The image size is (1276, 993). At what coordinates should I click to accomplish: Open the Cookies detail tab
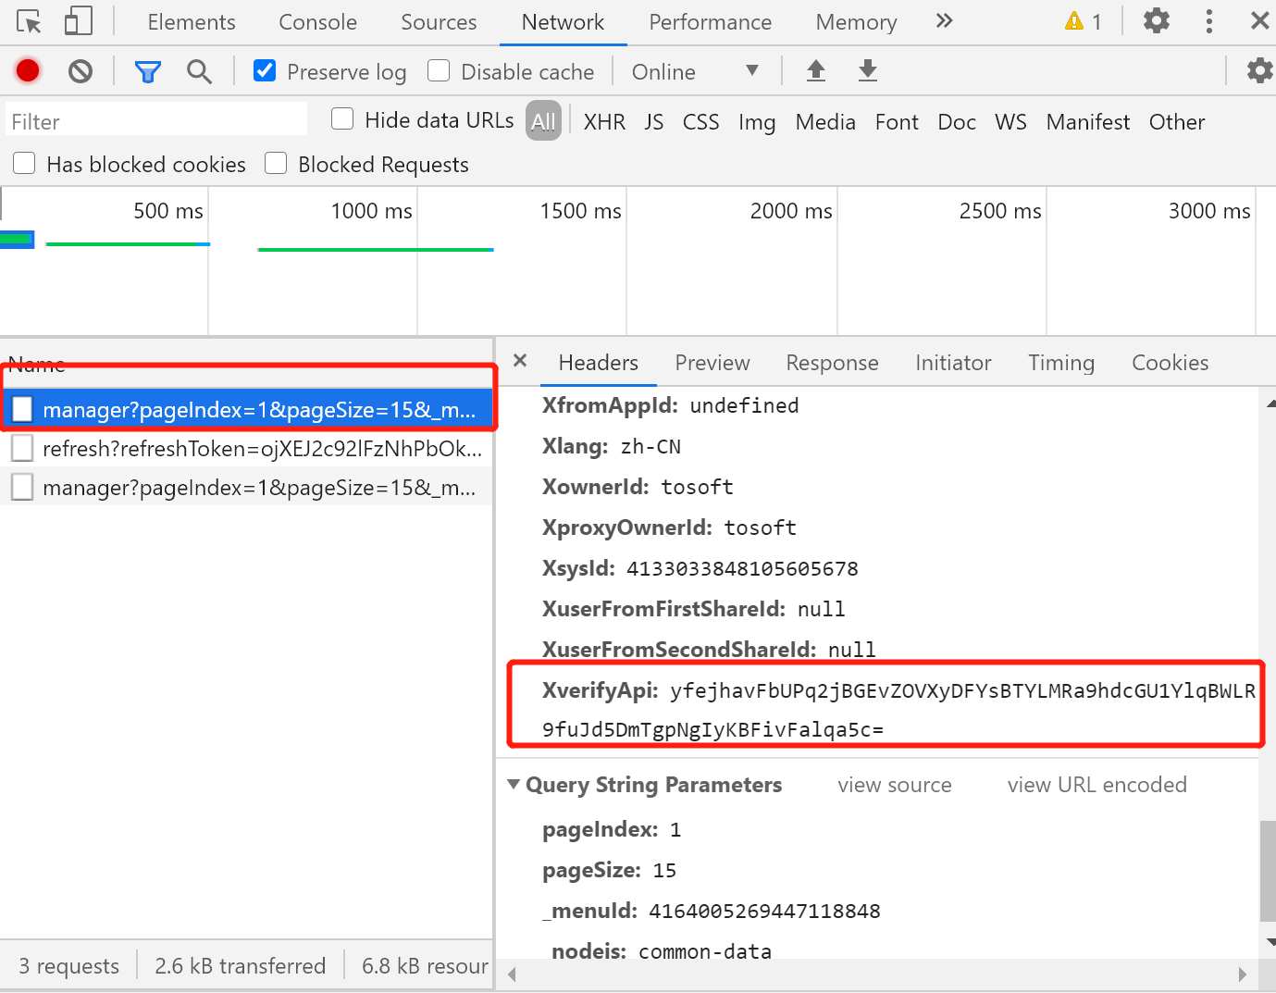1170,363
